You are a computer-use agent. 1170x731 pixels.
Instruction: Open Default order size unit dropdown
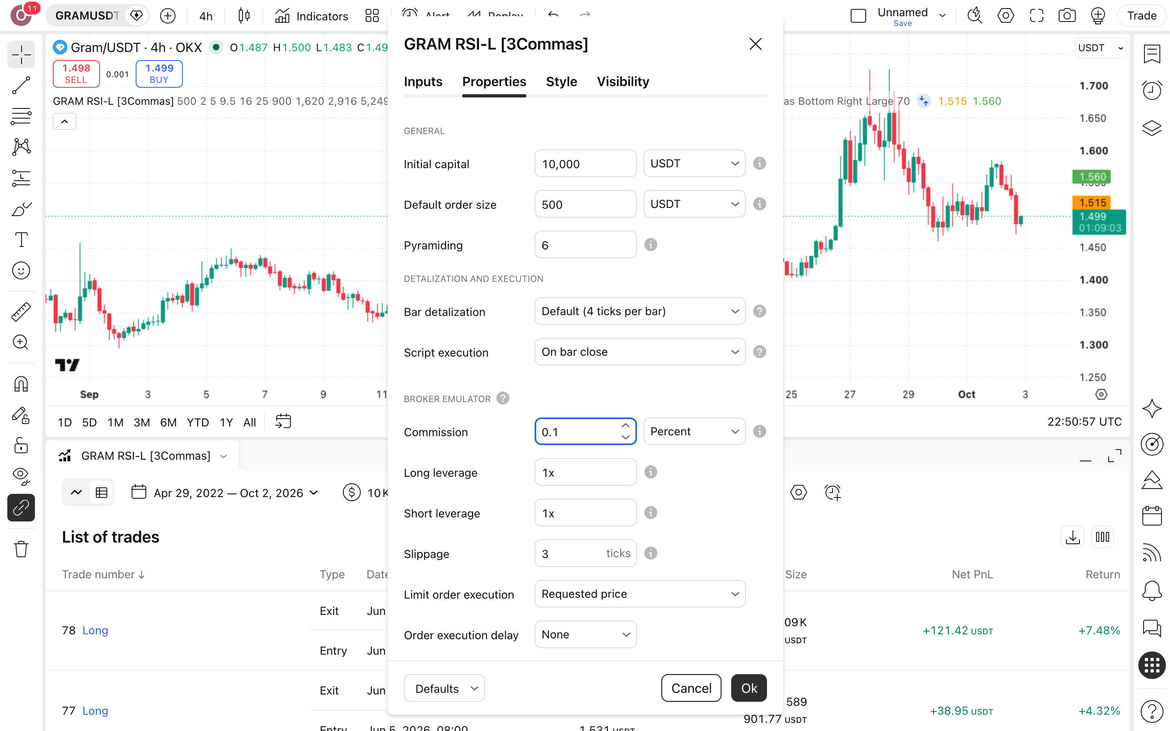pos(694,204)
